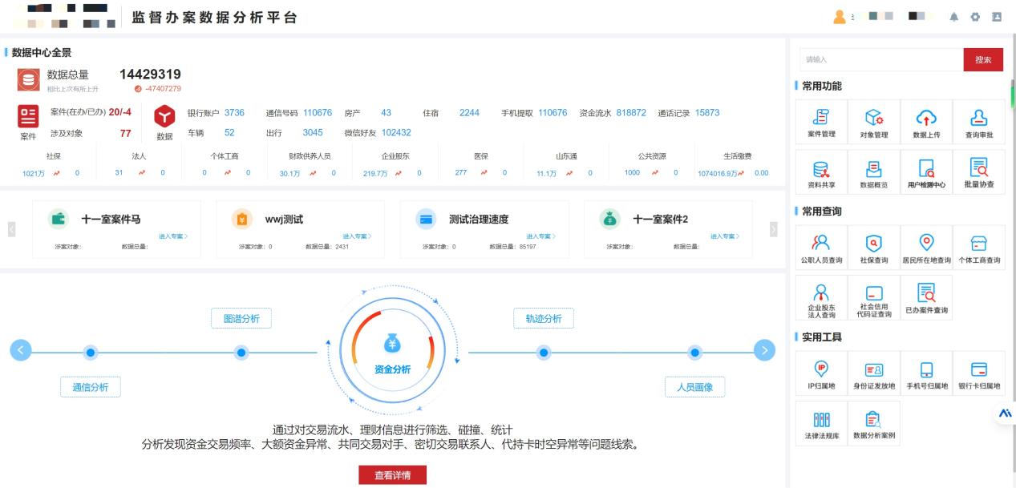
Task: Open the 案件管理 case management icon
Action: click(x=822, y=118)
